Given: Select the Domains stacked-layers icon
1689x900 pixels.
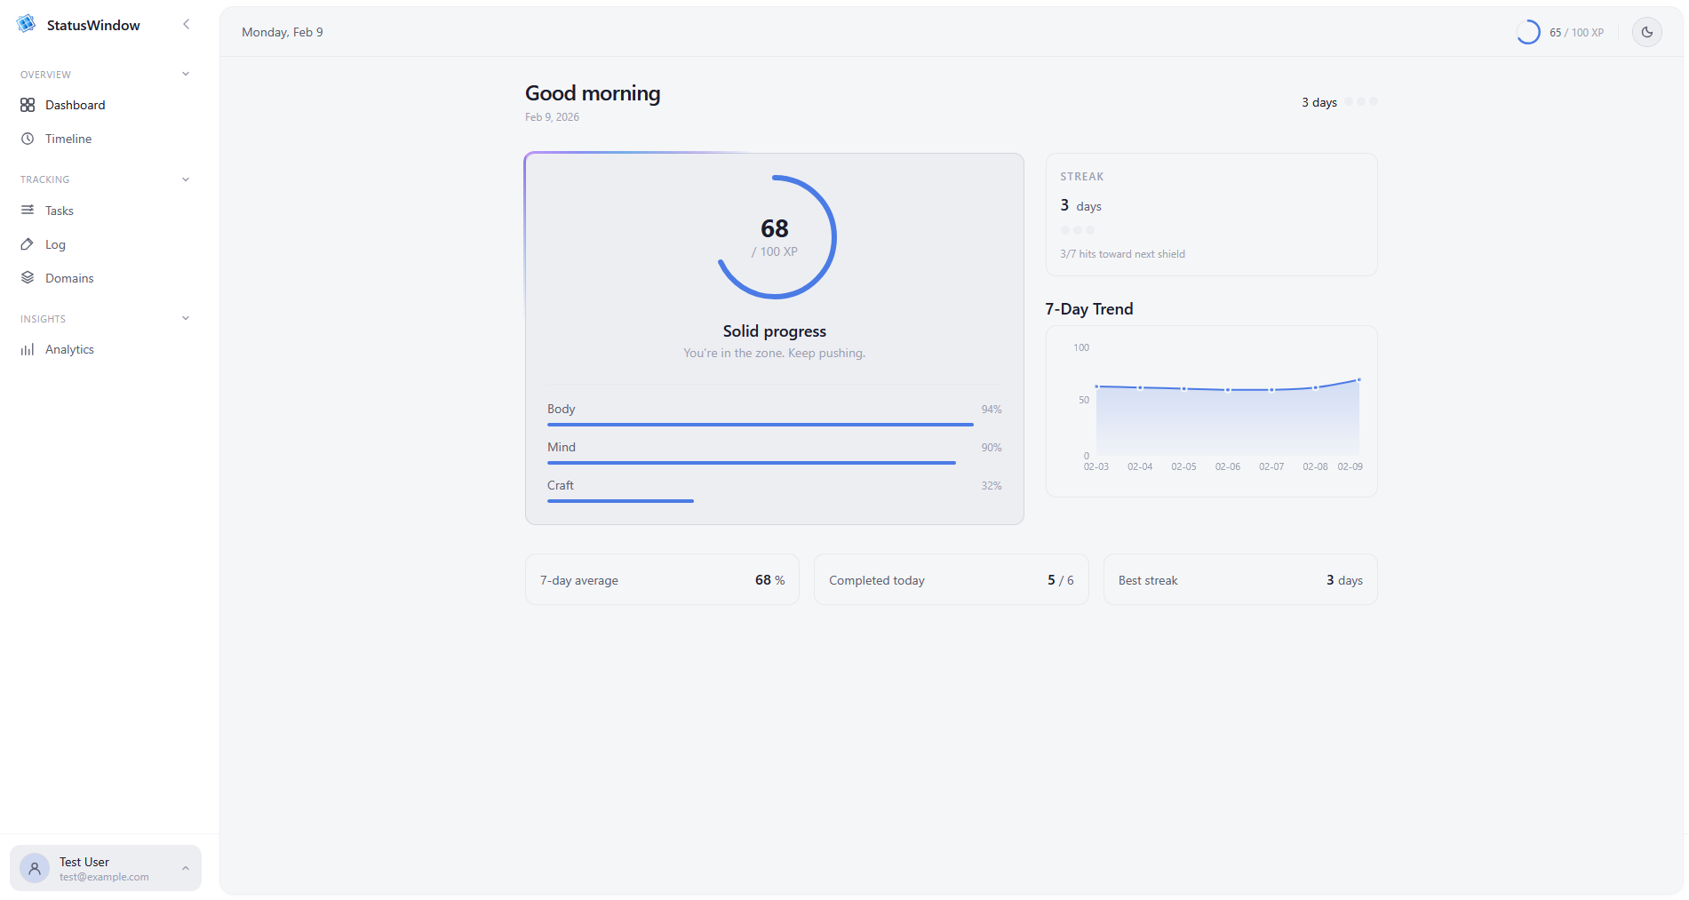Looking at the screenshot, I should [28, 277].
